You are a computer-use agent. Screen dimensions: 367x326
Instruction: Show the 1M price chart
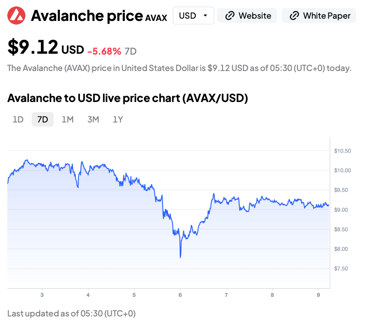[x=68, y=120]
